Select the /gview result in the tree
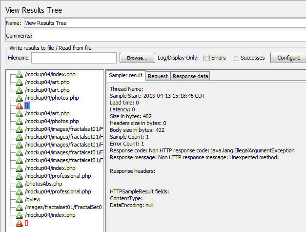The height and width of the screenshot is (232, 306). [32, 199]
